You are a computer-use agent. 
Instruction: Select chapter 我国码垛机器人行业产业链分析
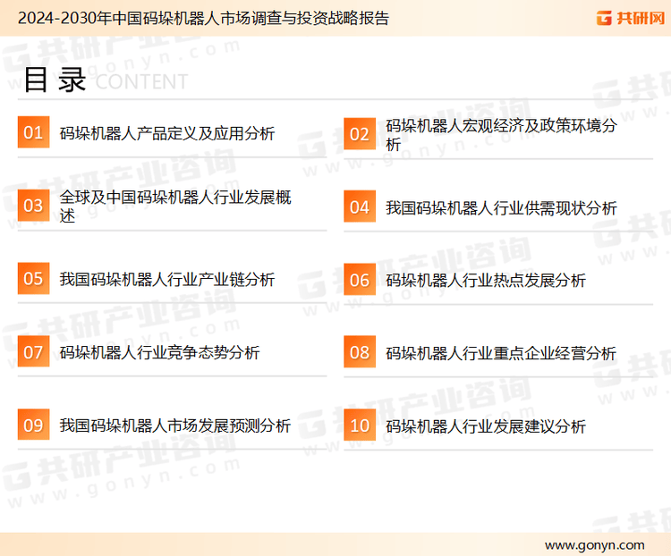pyautogui.click(x=166, y=280)
